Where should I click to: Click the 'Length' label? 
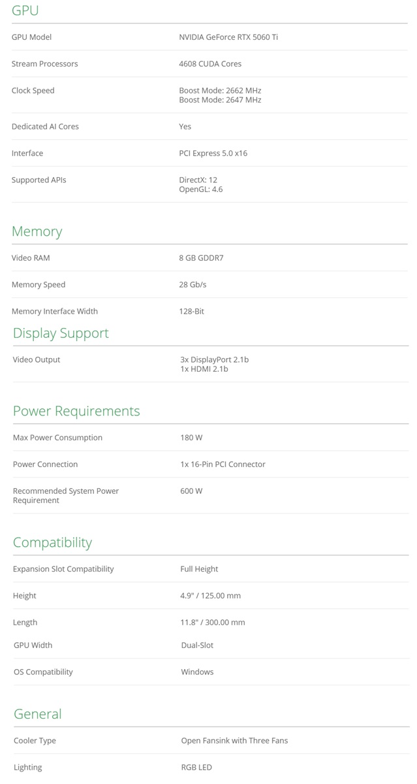25,623
